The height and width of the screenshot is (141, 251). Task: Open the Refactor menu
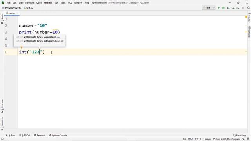point(48,3)
